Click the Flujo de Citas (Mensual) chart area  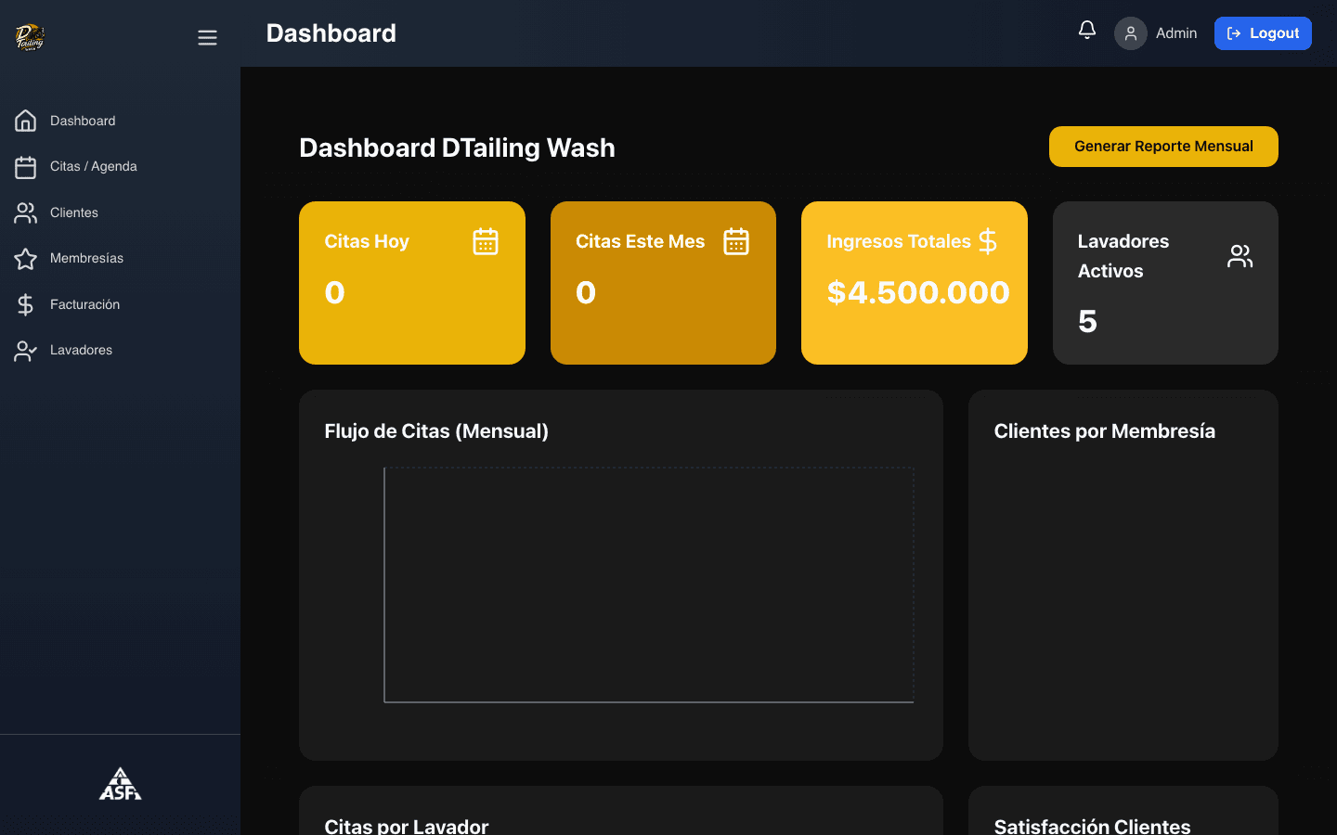[x=649, y=584]
